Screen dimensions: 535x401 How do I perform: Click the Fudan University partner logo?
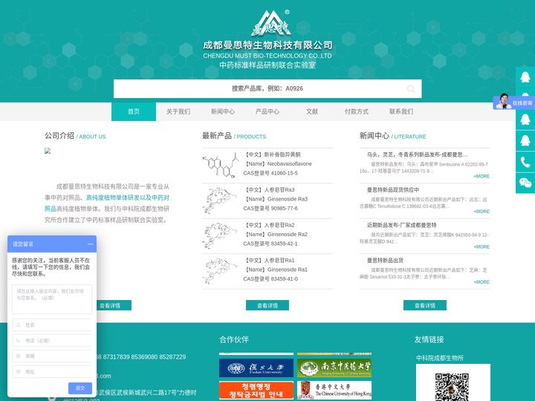[x=256, y=368]
